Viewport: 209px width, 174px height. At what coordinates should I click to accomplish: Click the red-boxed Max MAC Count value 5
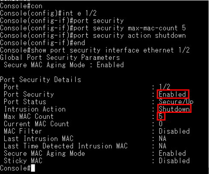coord(161,116)
